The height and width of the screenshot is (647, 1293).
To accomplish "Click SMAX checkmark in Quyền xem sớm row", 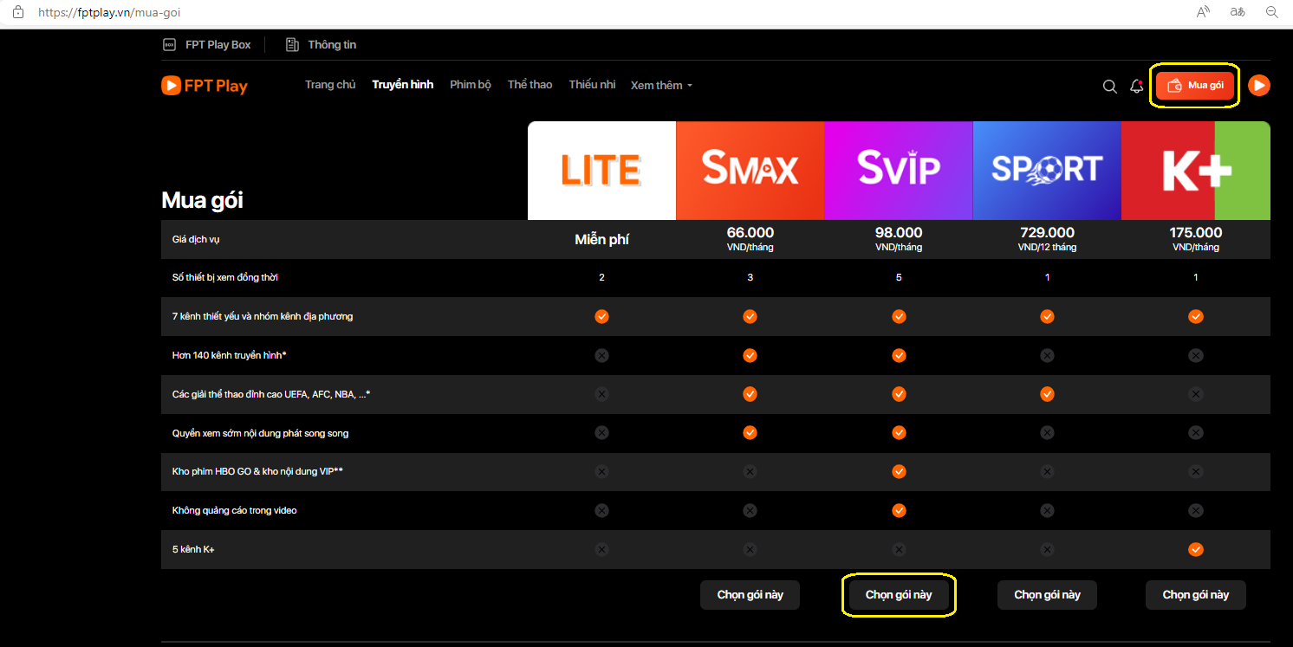I will (750, 432).
